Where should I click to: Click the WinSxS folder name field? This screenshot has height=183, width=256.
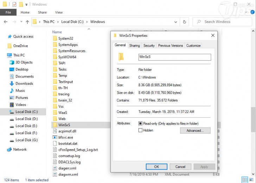click(x=175, y=57)
